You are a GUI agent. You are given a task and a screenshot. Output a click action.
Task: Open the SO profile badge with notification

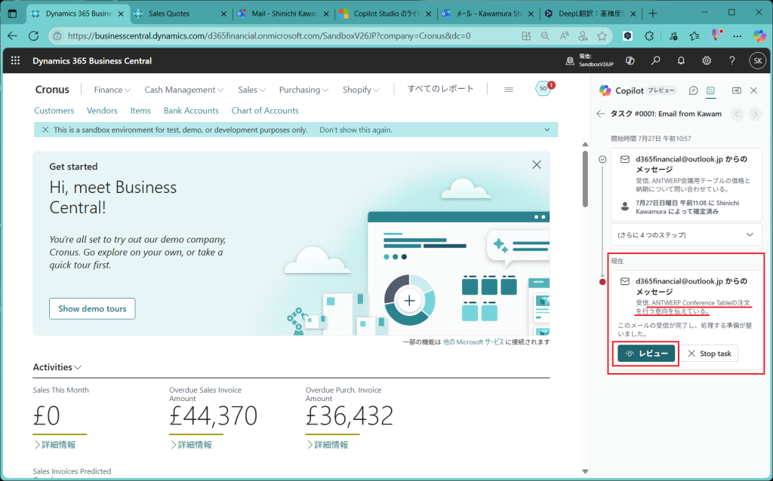click(544, 89)
